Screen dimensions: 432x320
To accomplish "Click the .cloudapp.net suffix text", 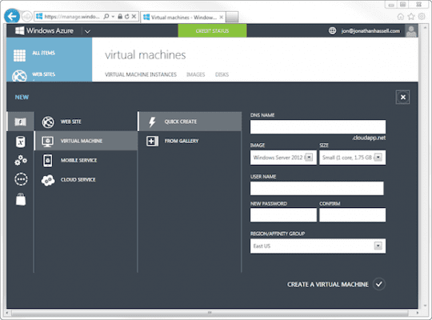I will [369, 138].
